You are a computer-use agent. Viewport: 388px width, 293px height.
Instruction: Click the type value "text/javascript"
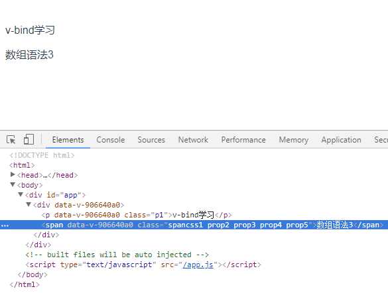coord(119,264)
